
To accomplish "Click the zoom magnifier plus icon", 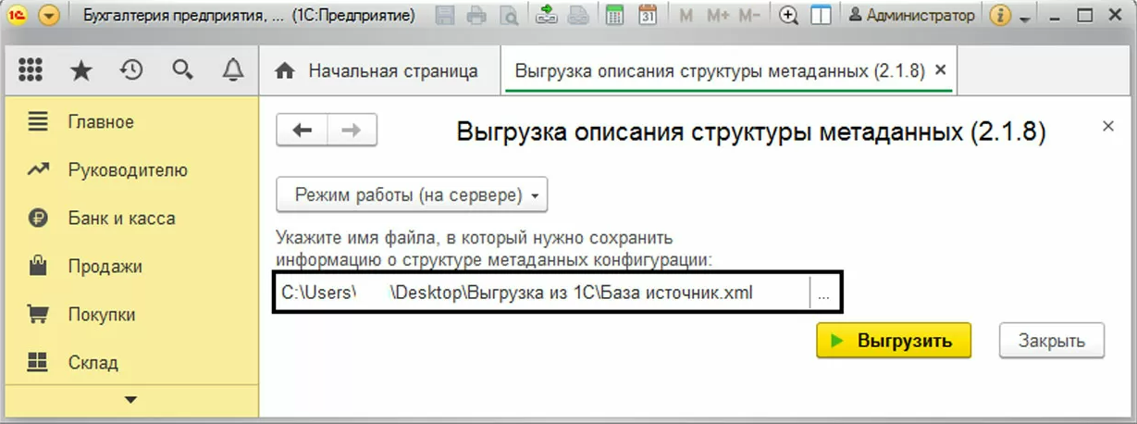I will [788, 16].
